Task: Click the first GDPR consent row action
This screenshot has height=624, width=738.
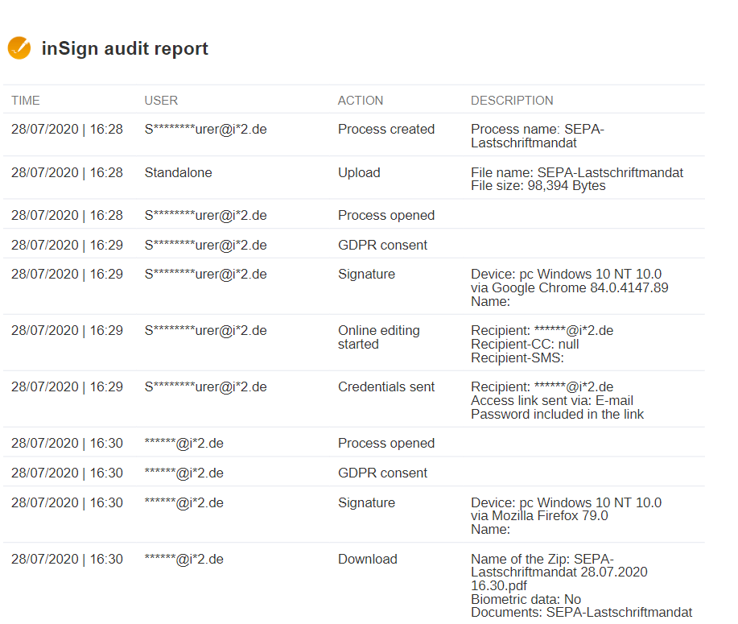Action: (x=382, y=245)
